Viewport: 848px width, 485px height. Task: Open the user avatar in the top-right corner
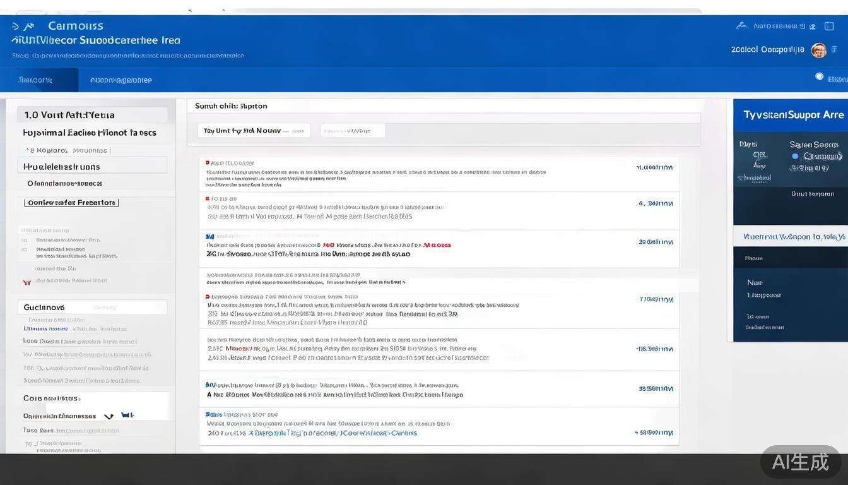click(819, 50)
